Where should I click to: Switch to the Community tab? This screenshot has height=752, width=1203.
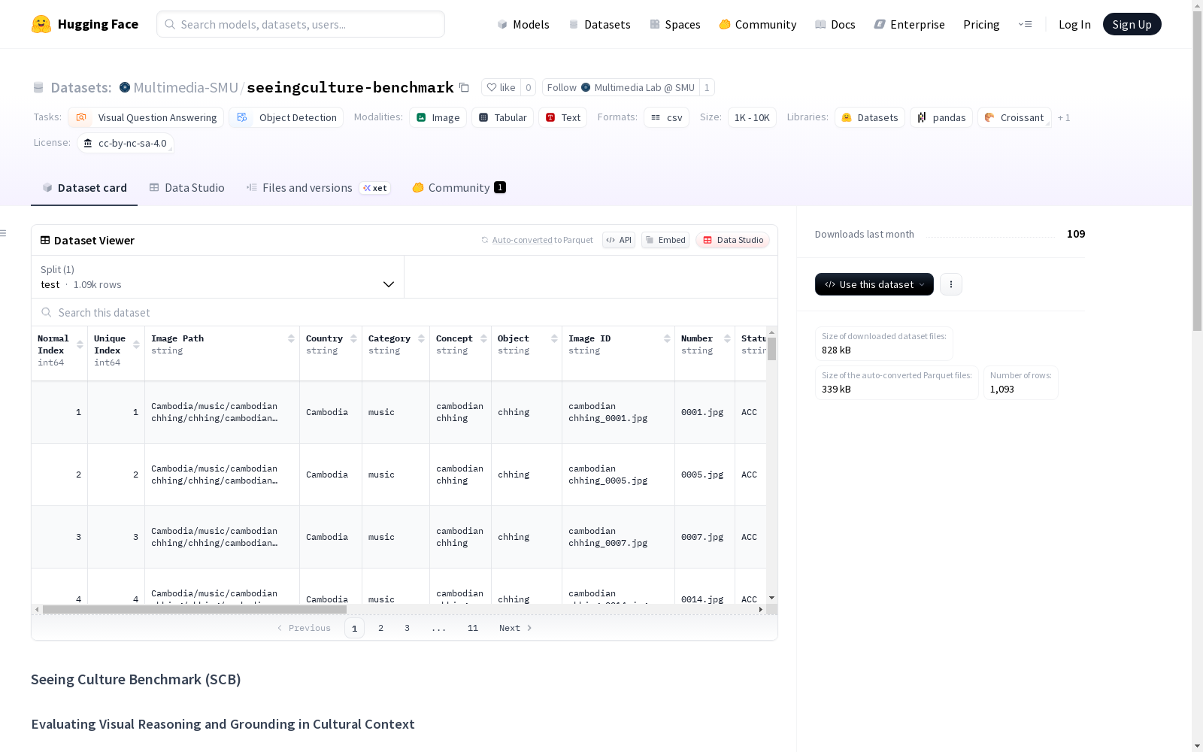(459, 188)
